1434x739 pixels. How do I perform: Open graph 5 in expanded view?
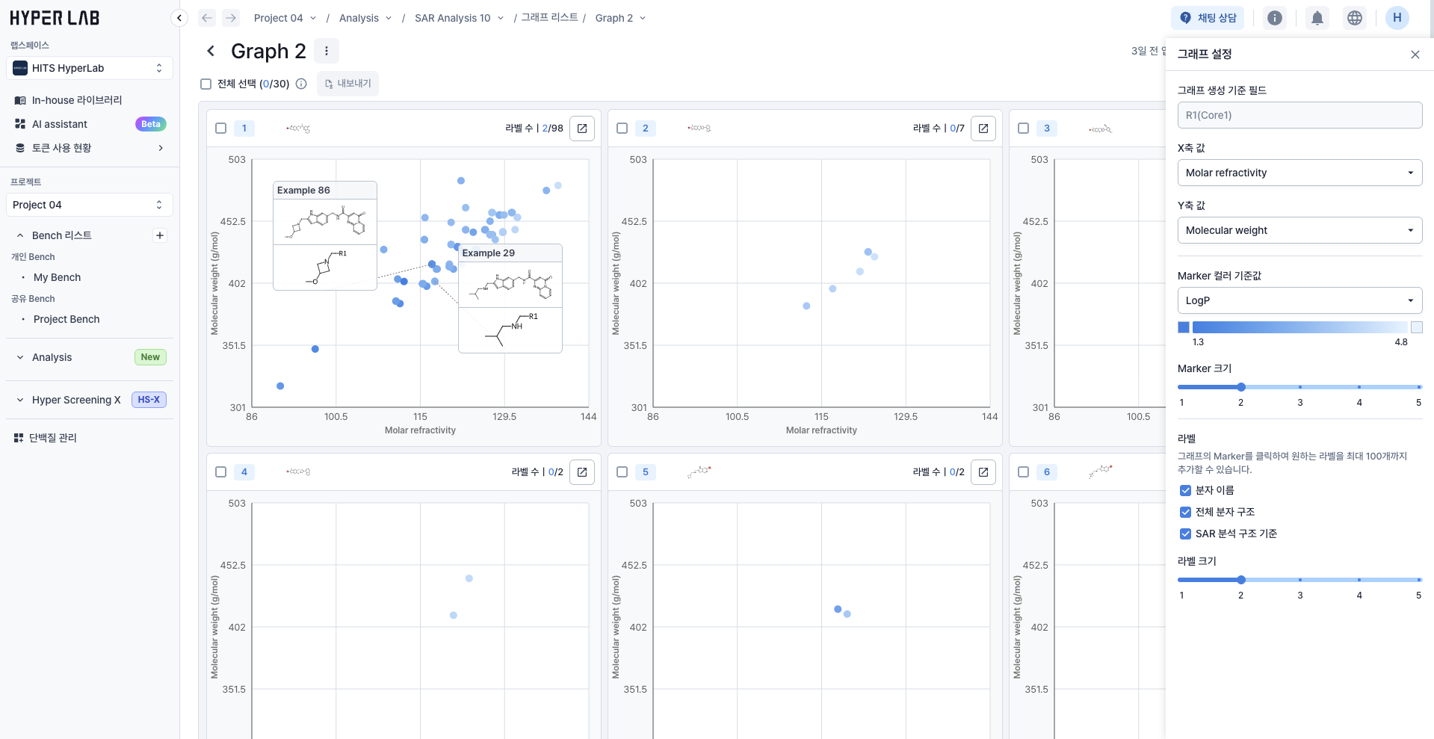983,472
